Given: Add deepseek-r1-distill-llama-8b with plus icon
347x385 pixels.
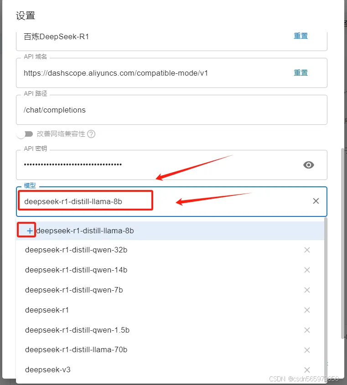Looking at the screenshot, I should click(x=30, y=231).
